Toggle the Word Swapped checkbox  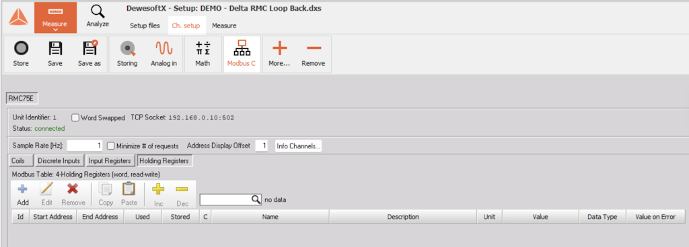pos(75,118)
